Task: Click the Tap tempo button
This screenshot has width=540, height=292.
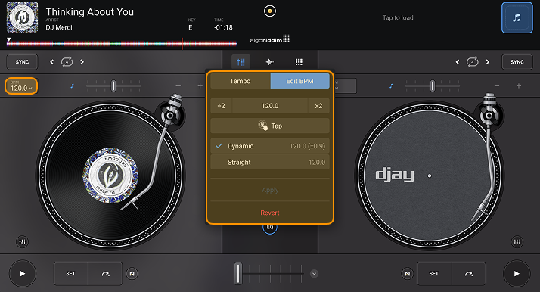Action: click(270, 126)
